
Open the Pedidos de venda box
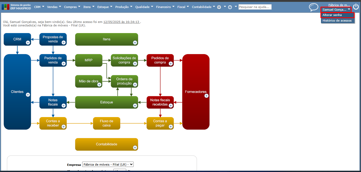tap(53, 60)
